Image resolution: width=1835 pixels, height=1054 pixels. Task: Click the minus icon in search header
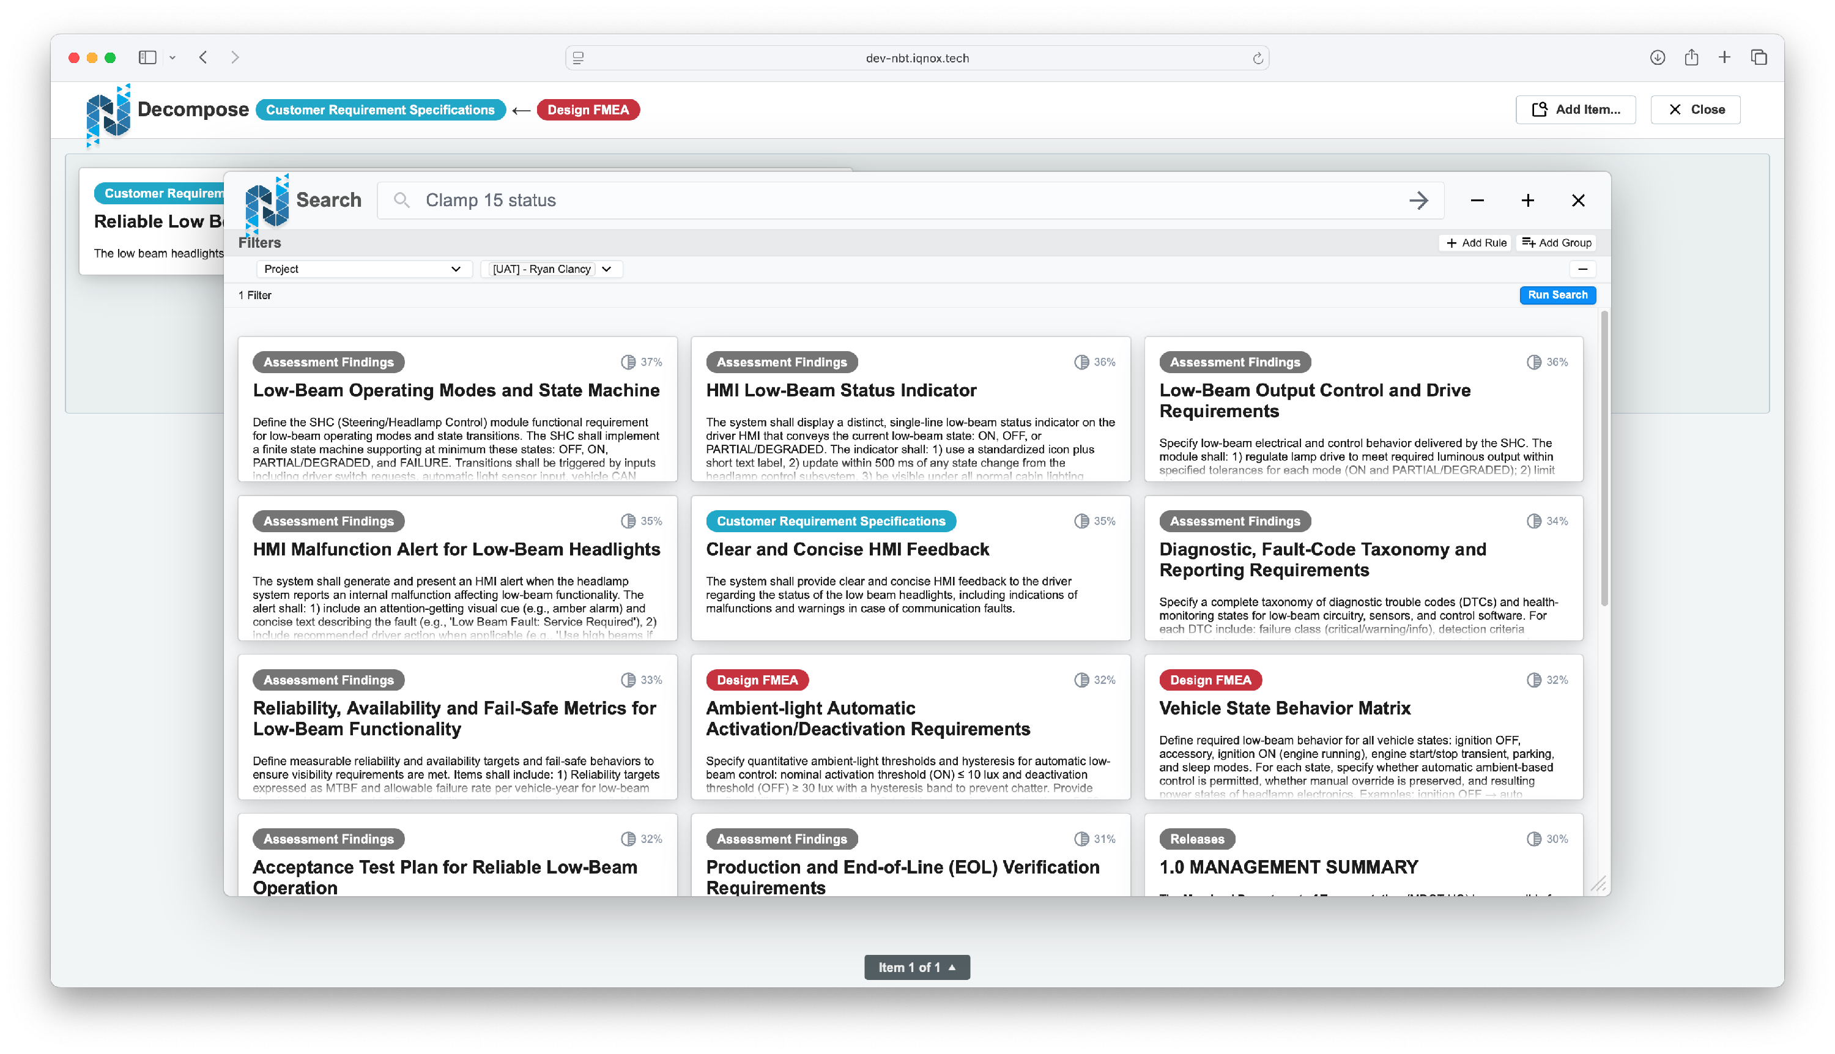click(x=1477, y=201)
